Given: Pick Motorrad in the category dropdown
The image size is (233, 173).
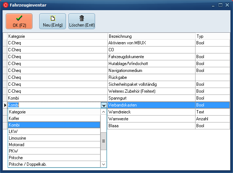Looking at the screenshot, I should click(x=54, y=145).
